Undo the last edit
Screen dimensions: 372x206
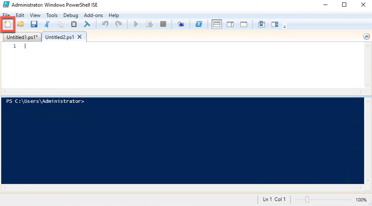(x=105, y=24)
